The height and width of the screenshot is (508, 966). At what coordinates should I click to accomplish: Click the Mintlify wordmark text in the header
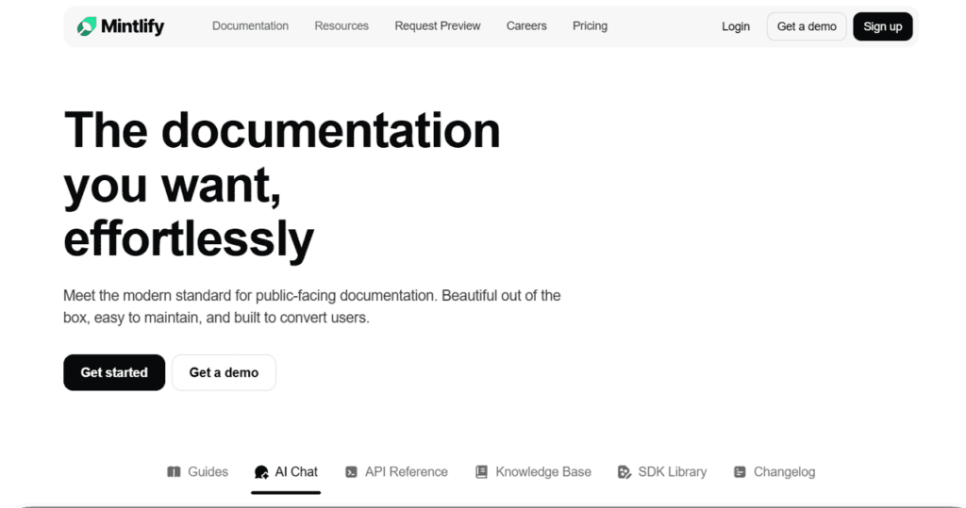(133, 26)
